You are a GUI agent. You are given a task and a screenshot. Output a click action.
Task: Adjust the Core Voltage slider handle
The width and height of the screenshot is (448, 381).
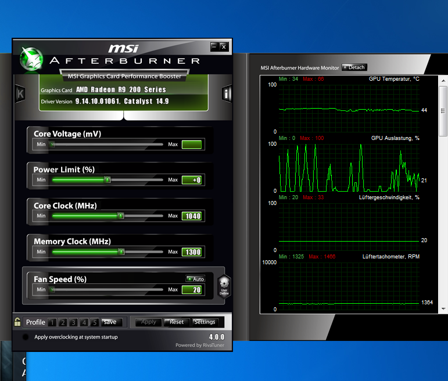(52, 145)
